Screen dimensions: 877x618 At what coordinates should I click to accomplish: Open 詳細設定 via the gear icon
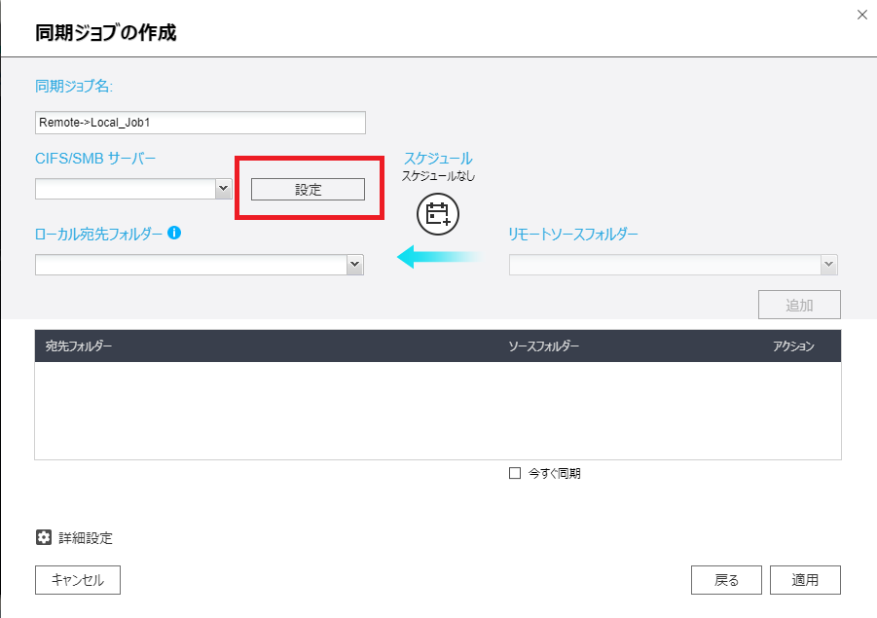pos(44,537)
